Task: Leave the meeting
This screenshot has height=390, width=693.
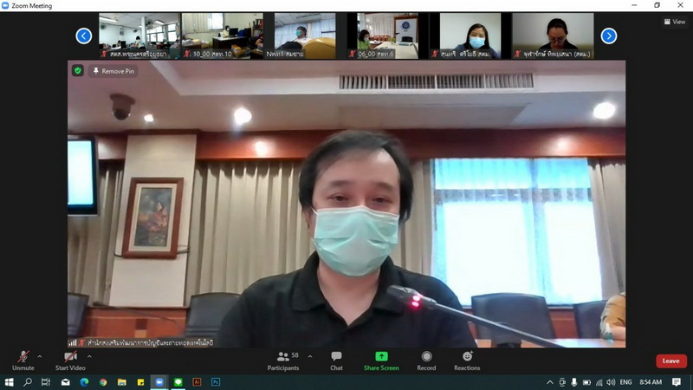Action: click(x=670, y=361)
